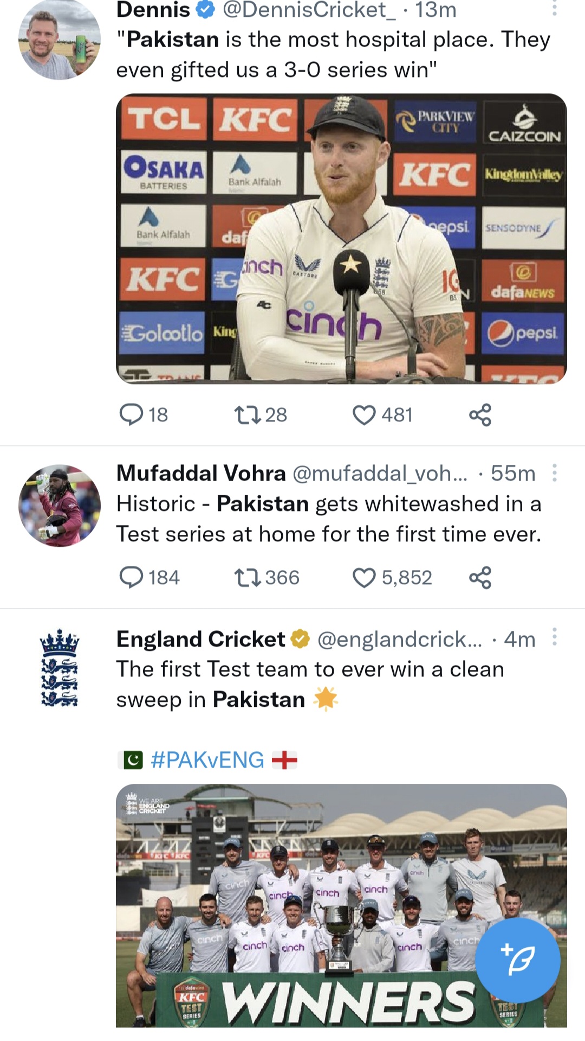This screenshot has width=585, height=1041.
Task: Open more options on England Cricket's tweet
Action: tap(554, 637)
